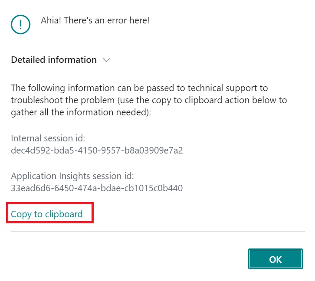Select the internal session id value dec4d592

point(97,151)
